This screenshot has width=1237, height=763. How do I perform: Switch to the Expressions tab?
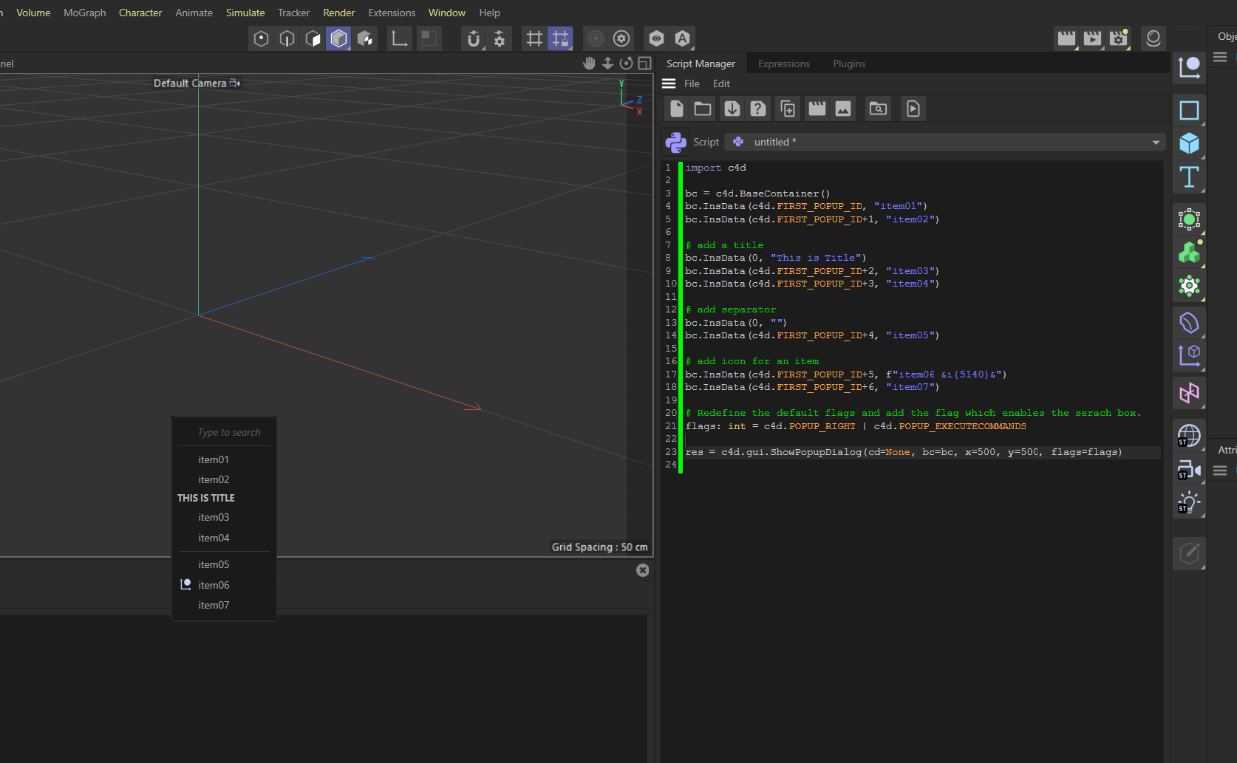click(x=784, y=64)
